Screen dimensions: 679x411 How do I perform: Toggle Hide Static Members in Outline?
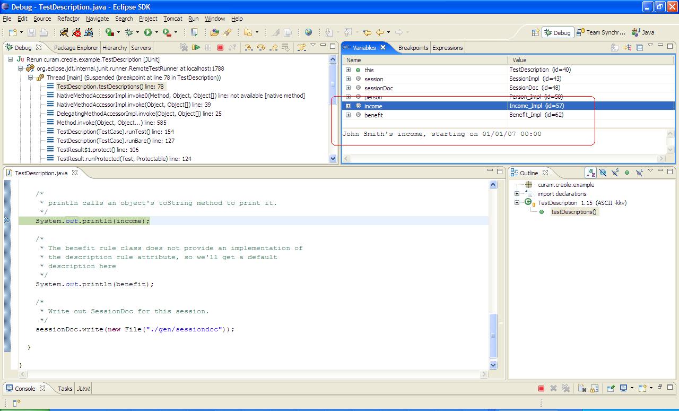click(x=615, y=173)
